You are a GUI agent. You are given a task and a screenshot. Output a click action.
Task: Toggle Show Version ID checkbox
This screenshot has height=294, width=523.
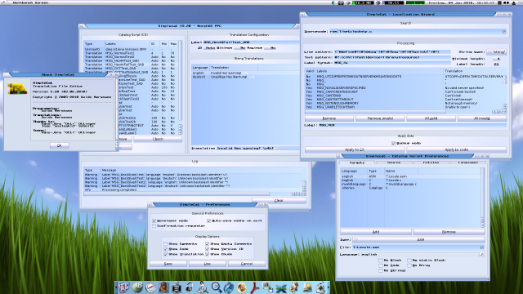(x=207, y=249)
